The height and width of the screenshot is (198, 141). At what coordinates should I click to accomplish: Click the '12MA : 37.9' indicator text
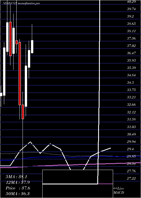pos(17,182)
